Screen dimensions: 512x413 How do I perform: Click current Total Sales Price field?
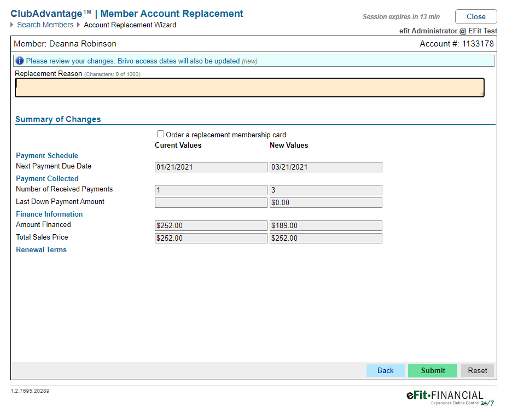pyautogui.click(x=211, y=239)
